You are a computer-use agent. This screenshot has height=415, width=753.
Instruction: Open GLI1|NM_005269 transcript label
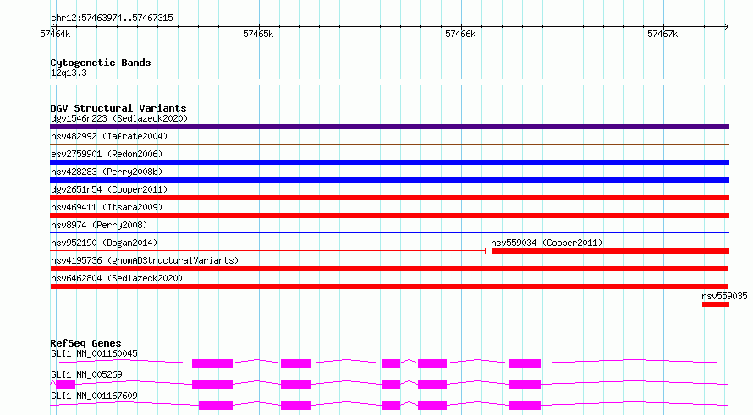click(86, 374)
